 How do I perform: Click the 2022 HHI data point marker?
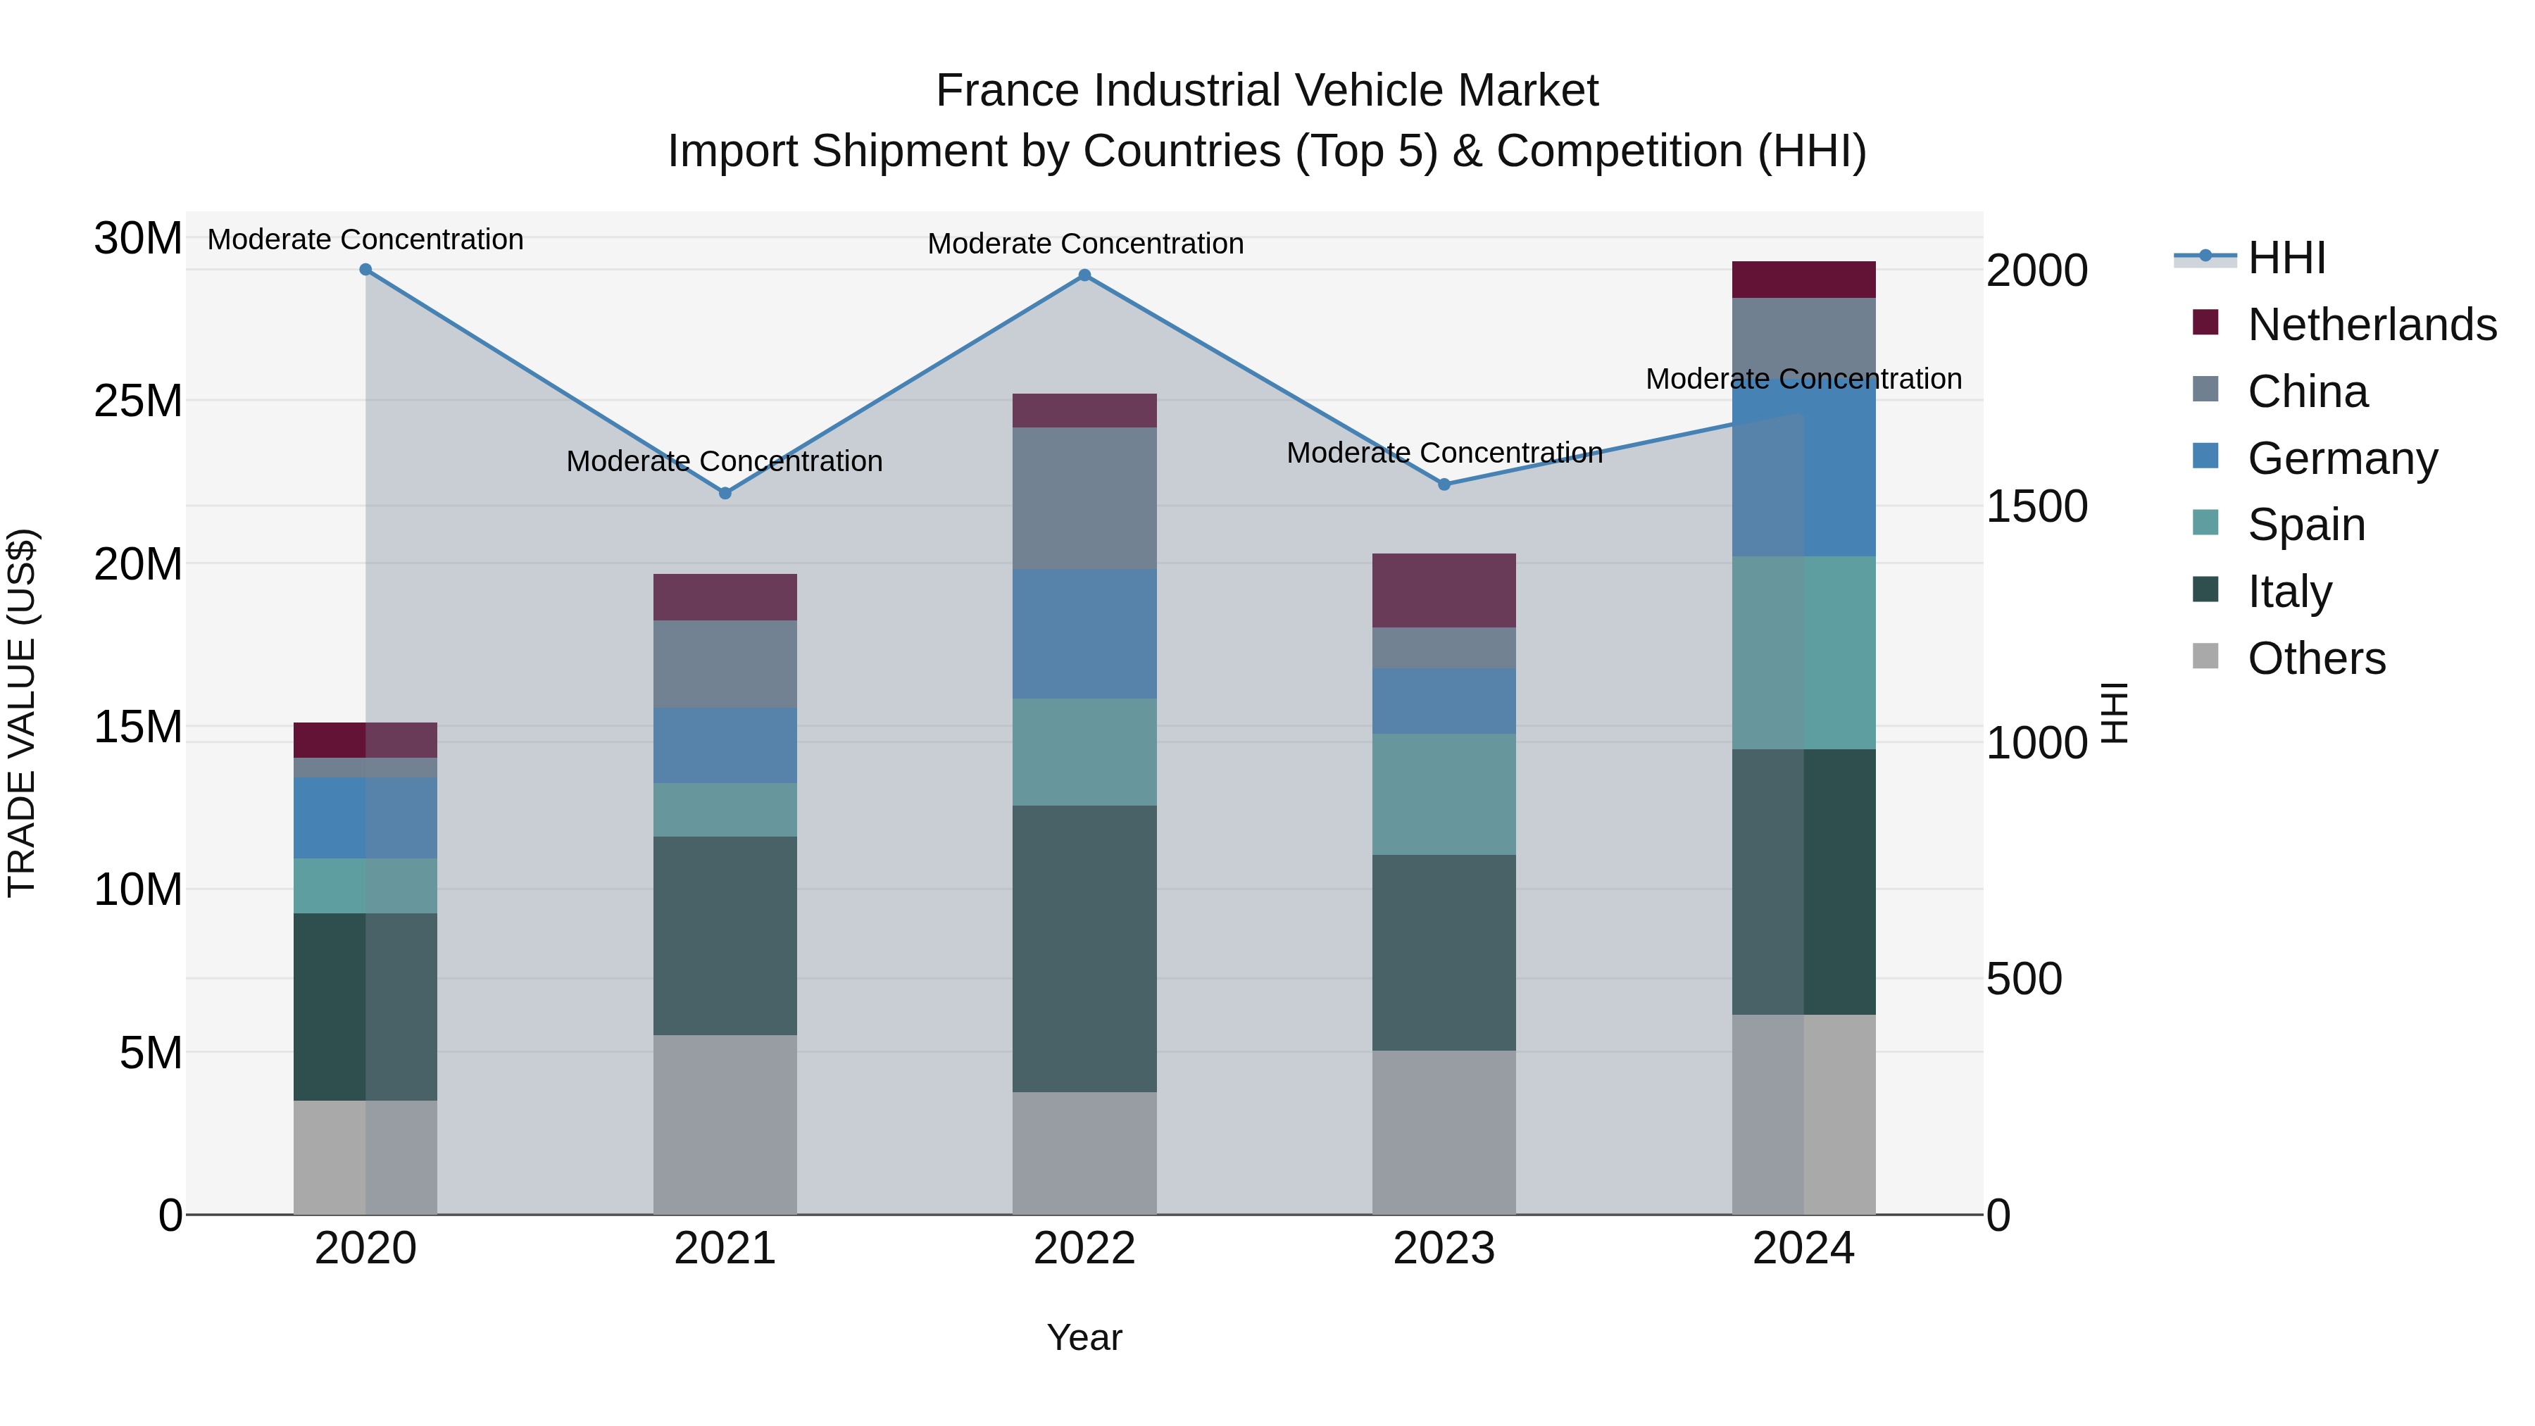point(1084,275)
